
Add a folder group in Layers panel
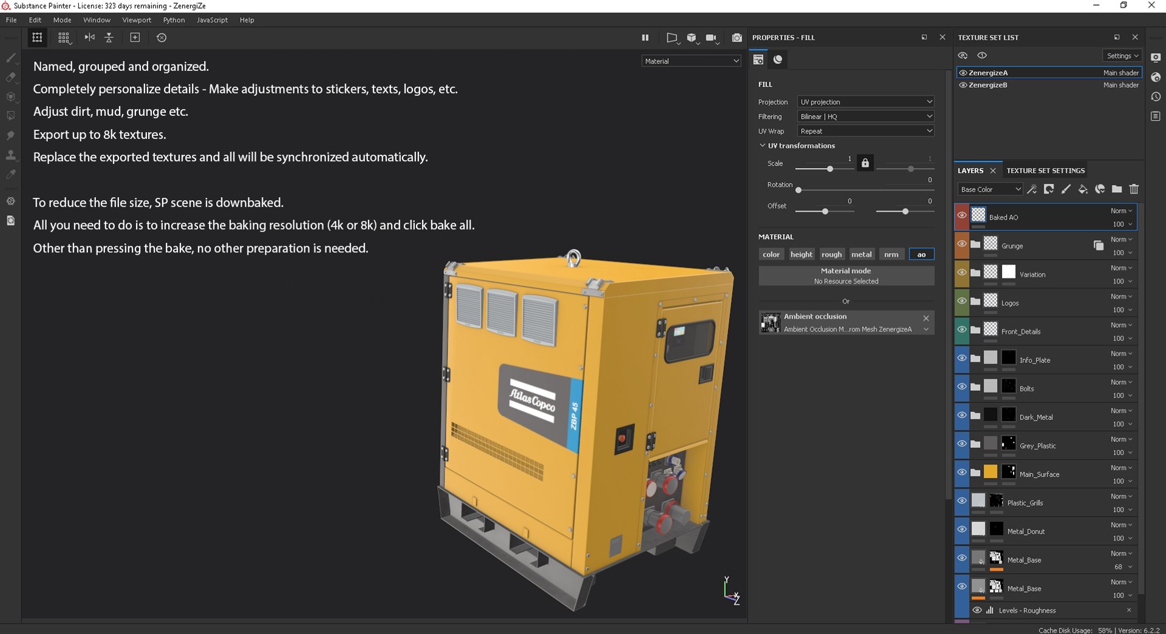pyautogui.click(x=1117, y=189)
